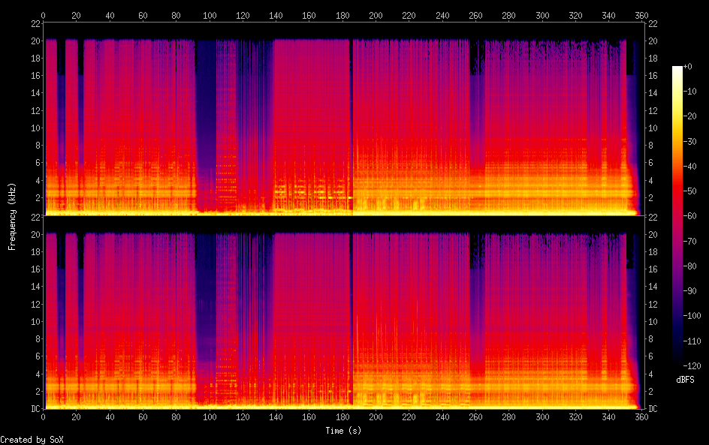
Task: Click the 'Frequency (kHz)' axis title
Action: [12, 216]
